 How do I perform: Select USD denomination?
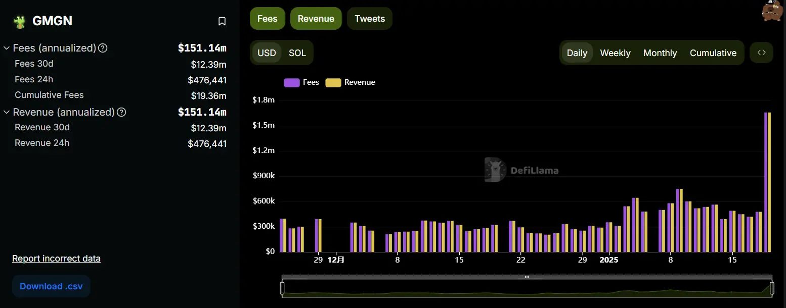click(267, 53)
